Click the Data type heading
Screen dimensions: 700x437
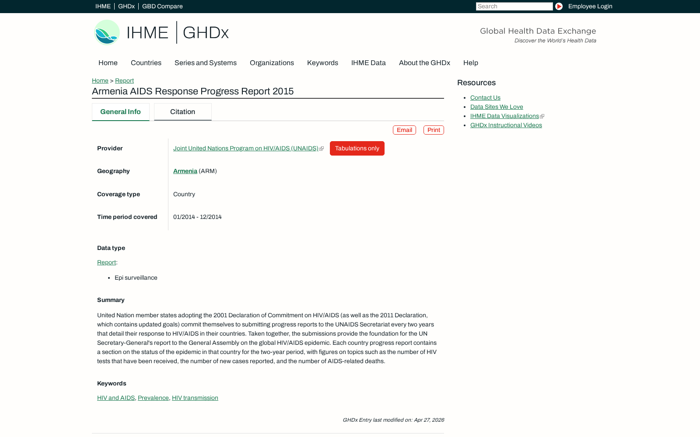coord(111,248)
